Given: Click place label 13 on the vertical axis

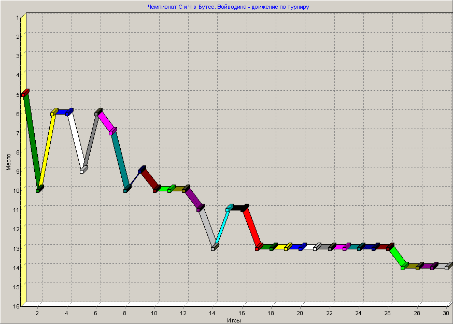Looking at the screenshot, I should coord(17,248).
